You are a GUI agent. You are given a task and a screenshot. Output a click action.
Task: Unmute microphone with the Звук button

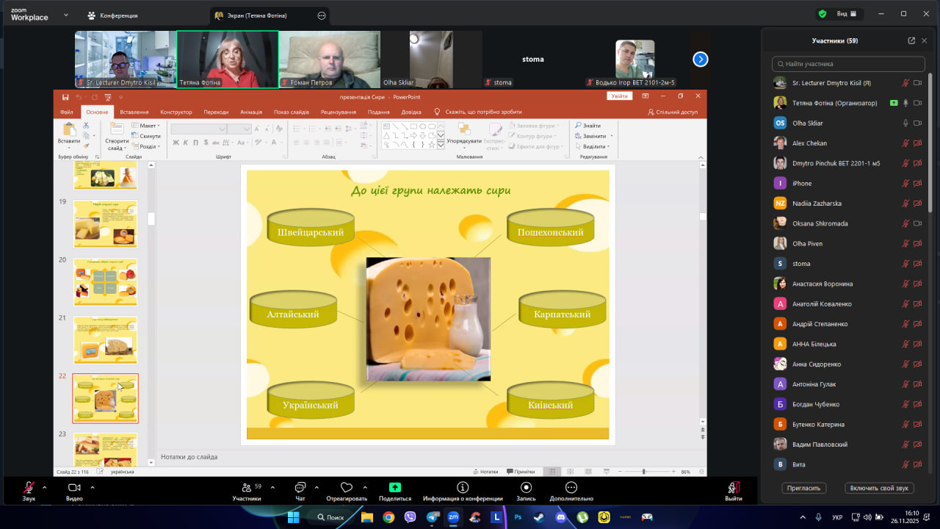pos(29,488)
